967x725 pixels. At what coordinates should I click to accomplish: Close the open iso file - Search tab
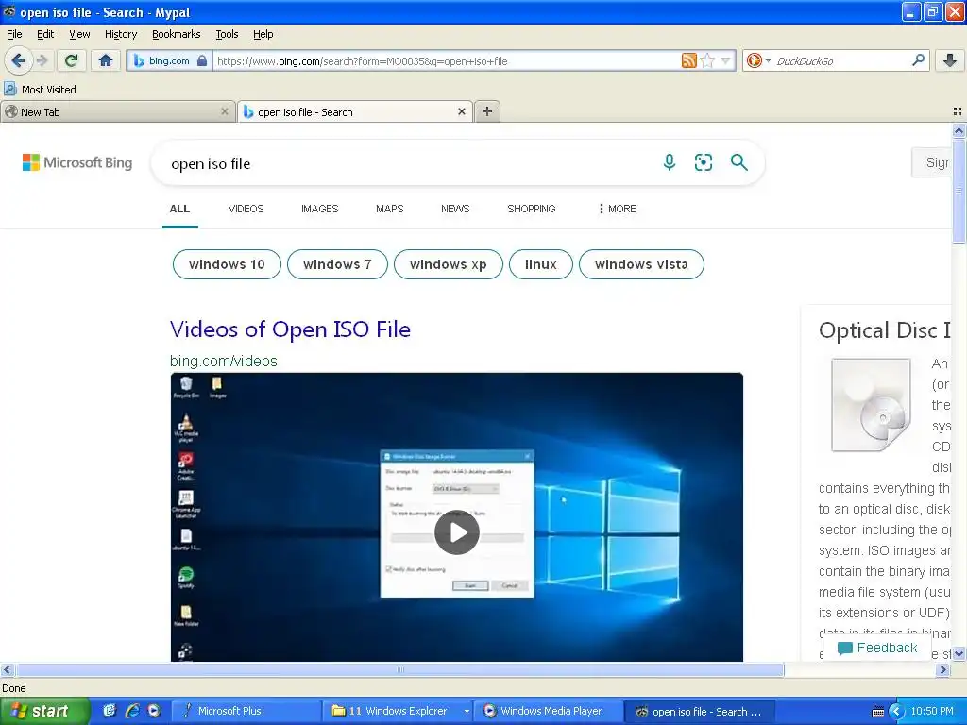(461, 111)
